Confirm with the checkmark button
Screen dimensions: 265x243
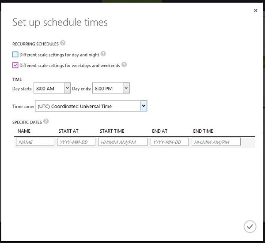(x=250, y=226)
